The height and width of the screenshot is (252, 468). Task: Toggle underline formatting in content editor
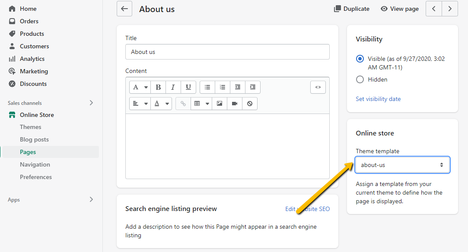click(x=188, y=87)
